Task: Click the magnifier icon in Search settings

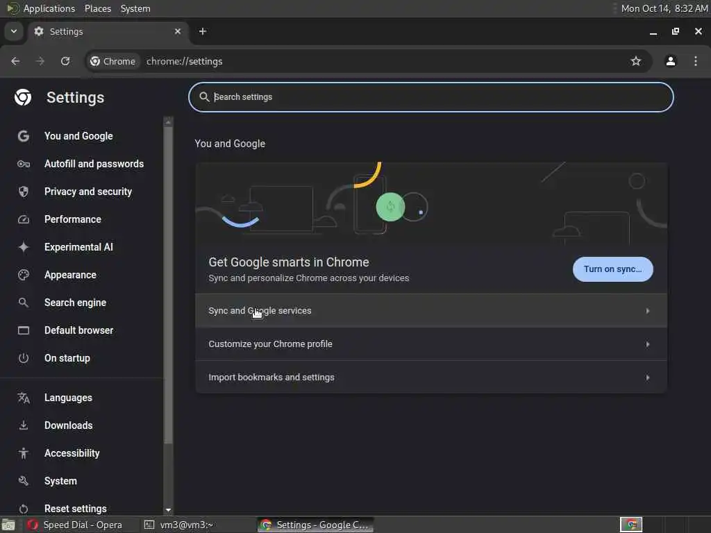Action: [x=205, y=97]
